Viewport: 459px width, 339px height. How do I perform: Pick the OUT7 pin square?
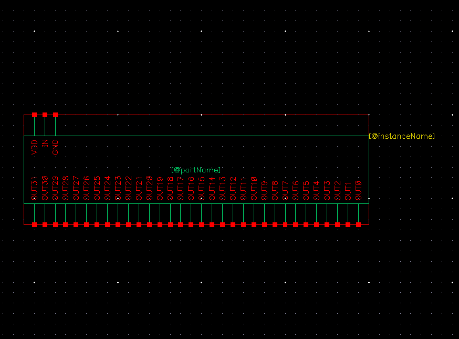[285, 224]
